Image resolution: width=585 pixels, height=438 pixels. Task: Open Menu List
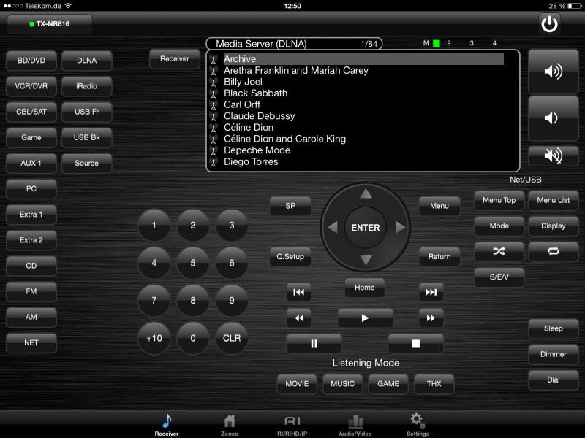554,200
